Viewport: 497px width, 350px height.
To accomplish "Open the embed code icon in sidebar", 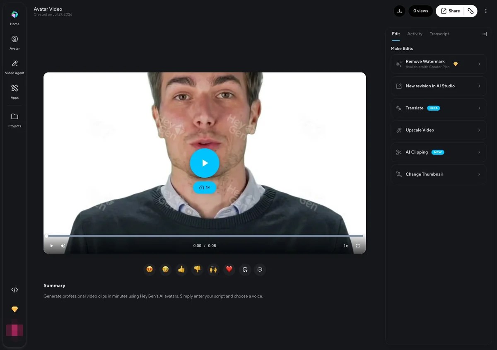I will point(14,290).
